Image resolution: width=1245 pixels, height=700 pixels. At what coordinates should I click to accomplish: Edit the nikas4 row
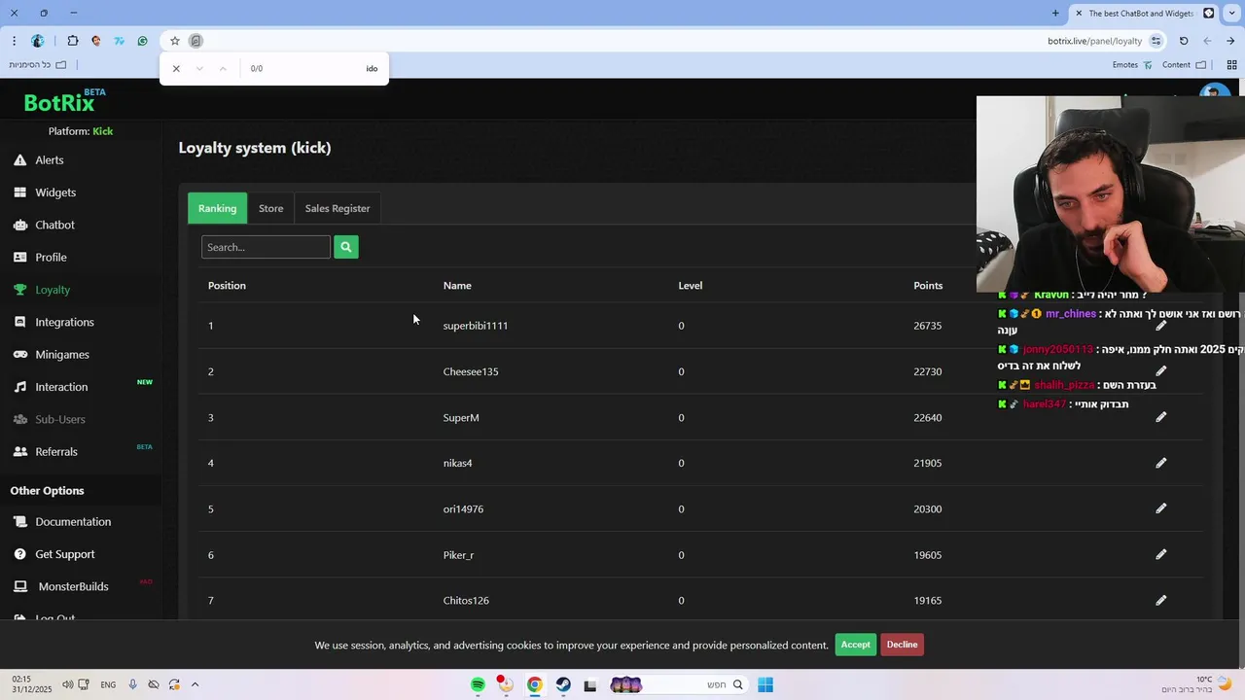pyautogui.click(x=1160, y=463)
